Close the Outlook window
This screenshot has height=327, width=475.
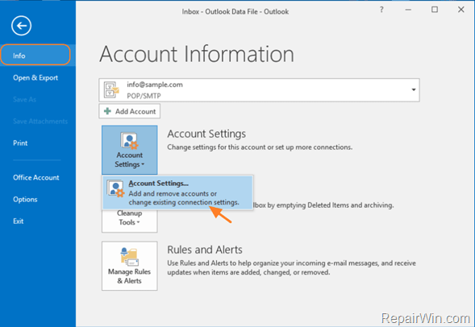461,10
